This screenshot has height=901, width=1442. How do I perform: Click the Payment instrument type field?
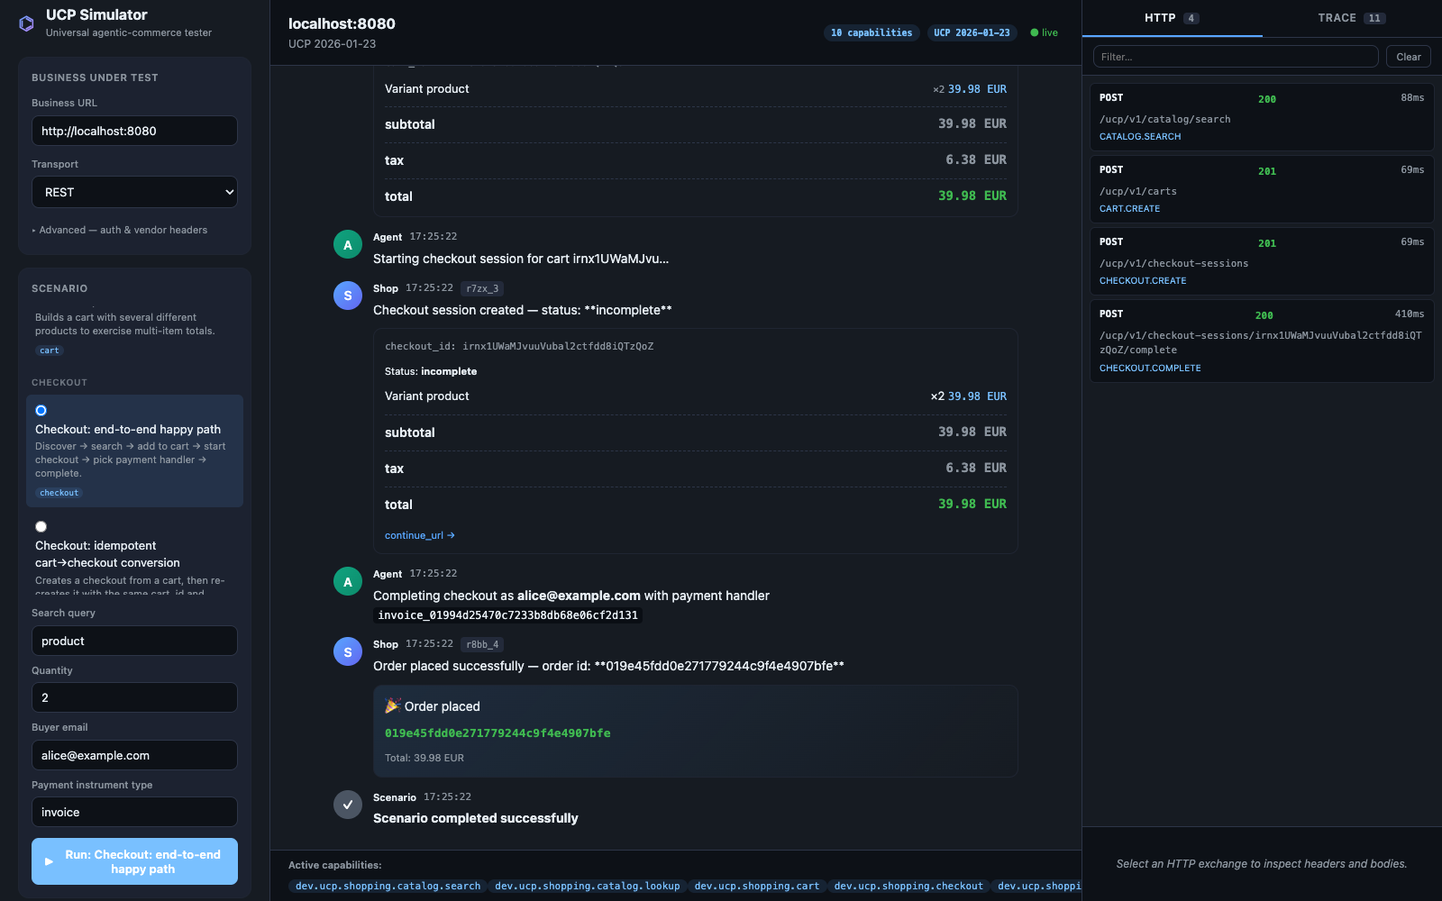point(134,812)
